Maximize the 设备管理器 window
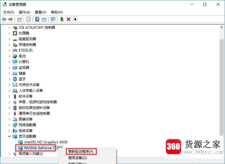This screenshot has height=164, width=225. tap(205, 4)
